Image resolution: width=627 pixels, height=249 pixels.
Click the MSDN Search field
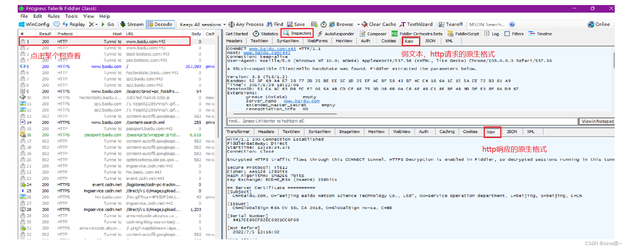click(487, 25)
